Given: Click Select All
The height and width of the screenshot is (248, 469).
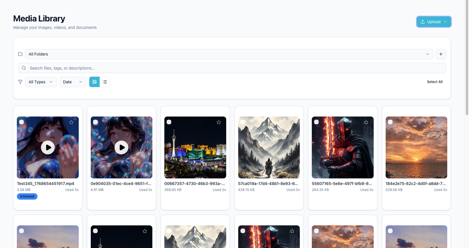Looking at the screenshot, I should click(435, 82).
